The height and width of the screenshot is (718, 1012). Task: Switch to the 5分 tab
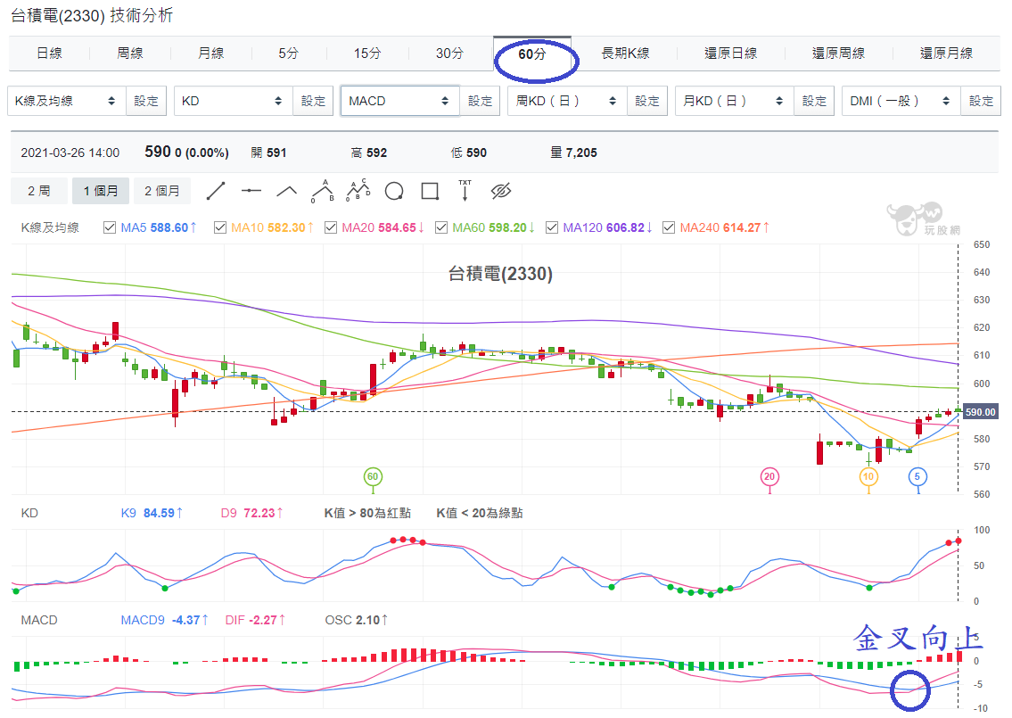click(x=289, y=54)
